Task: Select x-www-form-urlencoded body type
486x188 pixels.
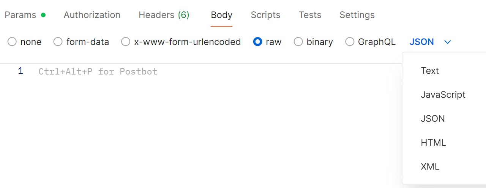Action: click(x=126, y=42)
